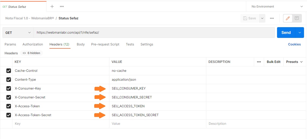Open the comments icon panel
Screen dimensions: 307x139
pyautogui.click(x=297, y=18)
